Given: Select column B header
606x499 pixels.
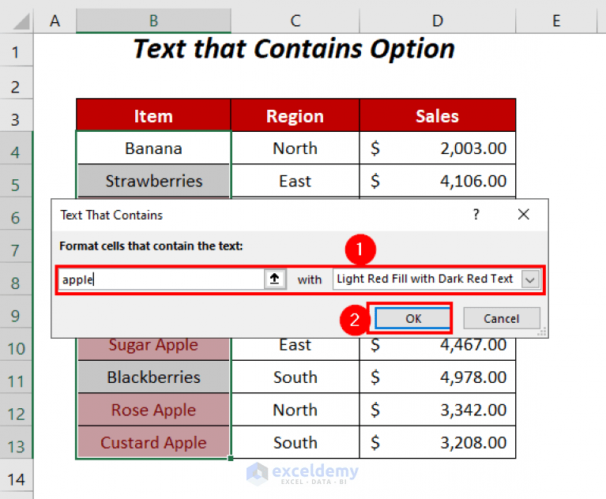Looking at the screenshot, I should (153, 21).
